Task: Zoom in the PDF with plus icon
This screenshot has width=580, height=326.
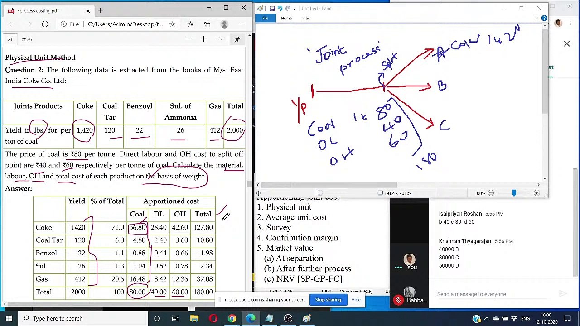Action: click(203, 39)
